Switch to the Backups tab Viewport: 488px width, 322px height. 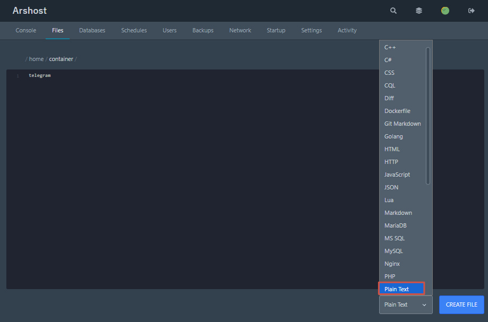(x=203, y=30)
